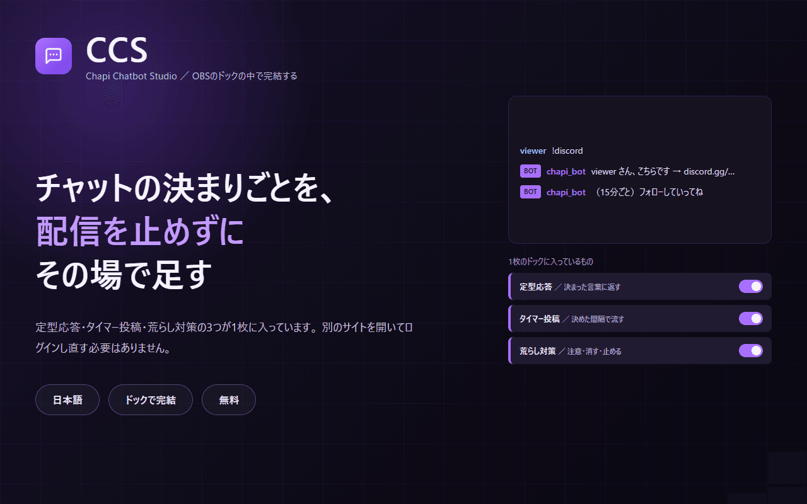This screenshot has height=504, width=807.
Task: Click the CCS title text
Action: [x=117, y=50]
